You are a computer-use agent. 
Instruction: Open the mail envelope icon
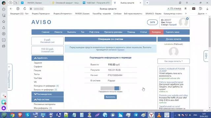pos(194,9)
